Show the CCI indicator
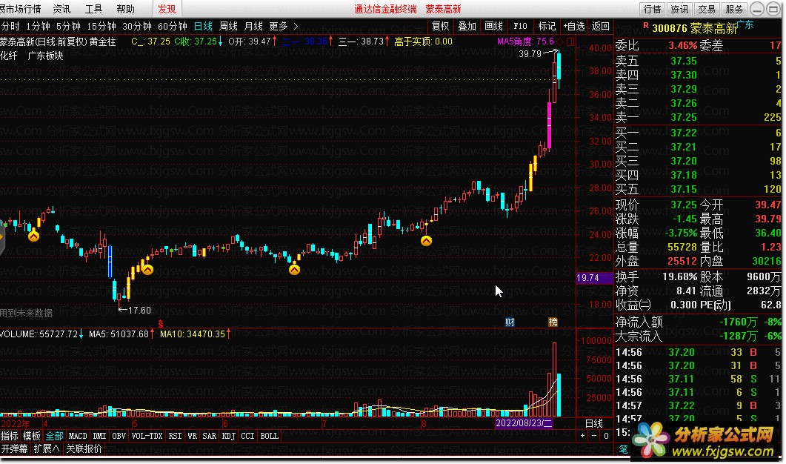 [x=247, y=436]
